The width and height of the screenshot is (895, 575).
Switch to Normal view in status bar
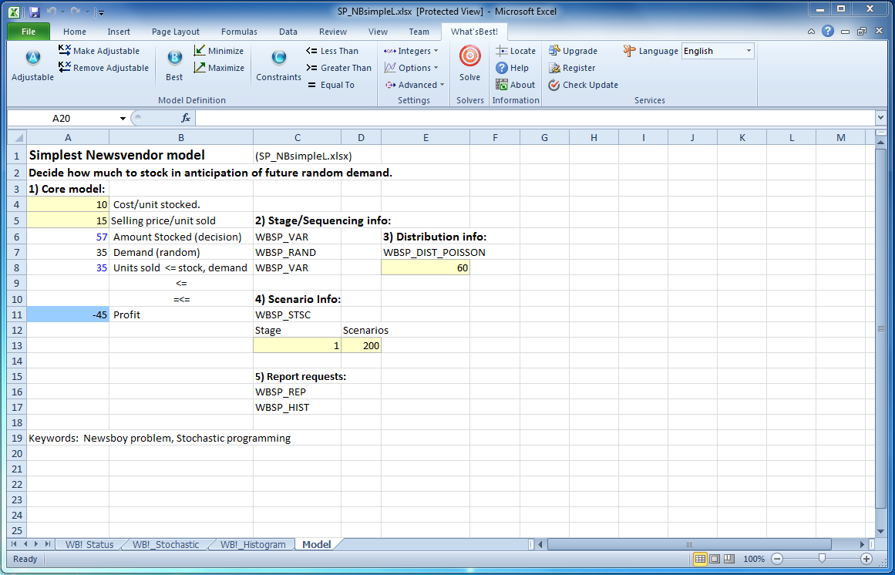click(x=701, y=559)
